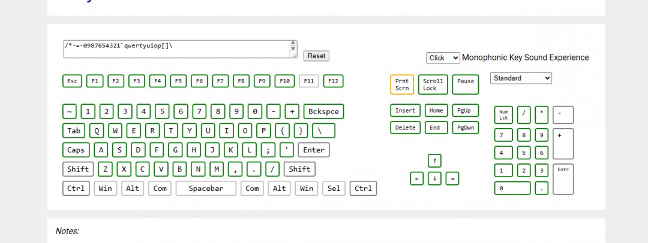Click the F11 key
Screen dimensions: 648x243
tap(309, 81)
